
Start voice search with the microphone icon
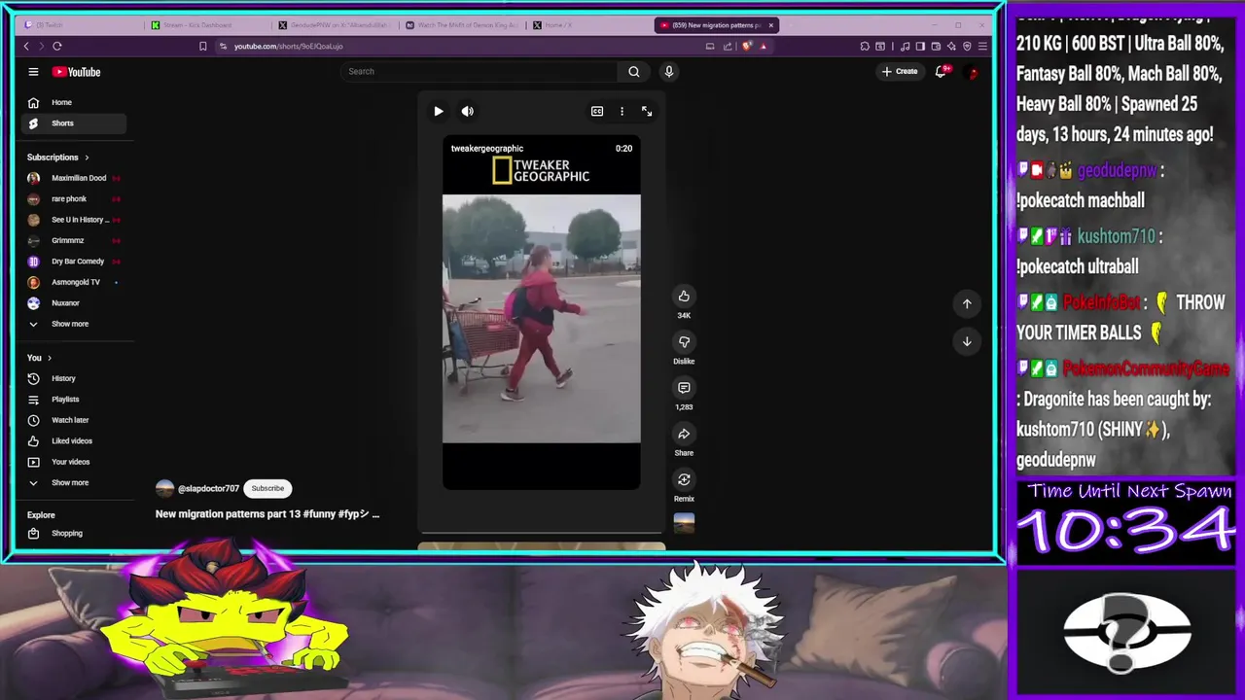click(668, 71)
